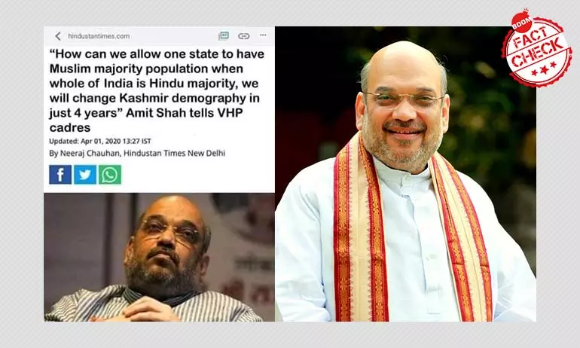Image resolution: width=580 pixels, height=348 pixels.
Task: Open the three-dot more options menu
Action: pyautogui.click(x=263, y=35)
